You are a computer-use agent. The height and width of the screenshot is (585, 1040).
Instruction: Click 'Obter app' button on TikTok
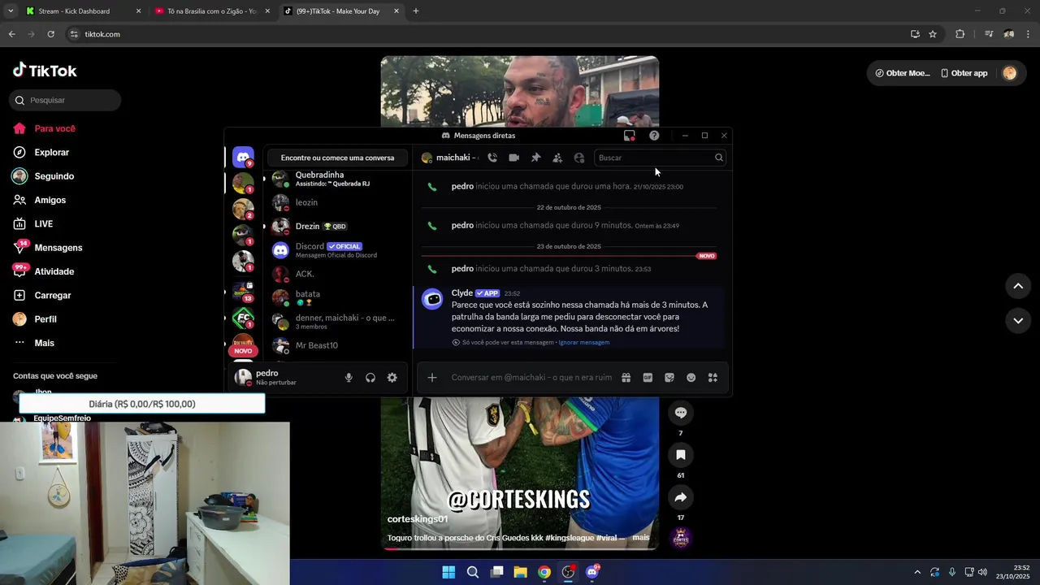click(x=964, y=73)
